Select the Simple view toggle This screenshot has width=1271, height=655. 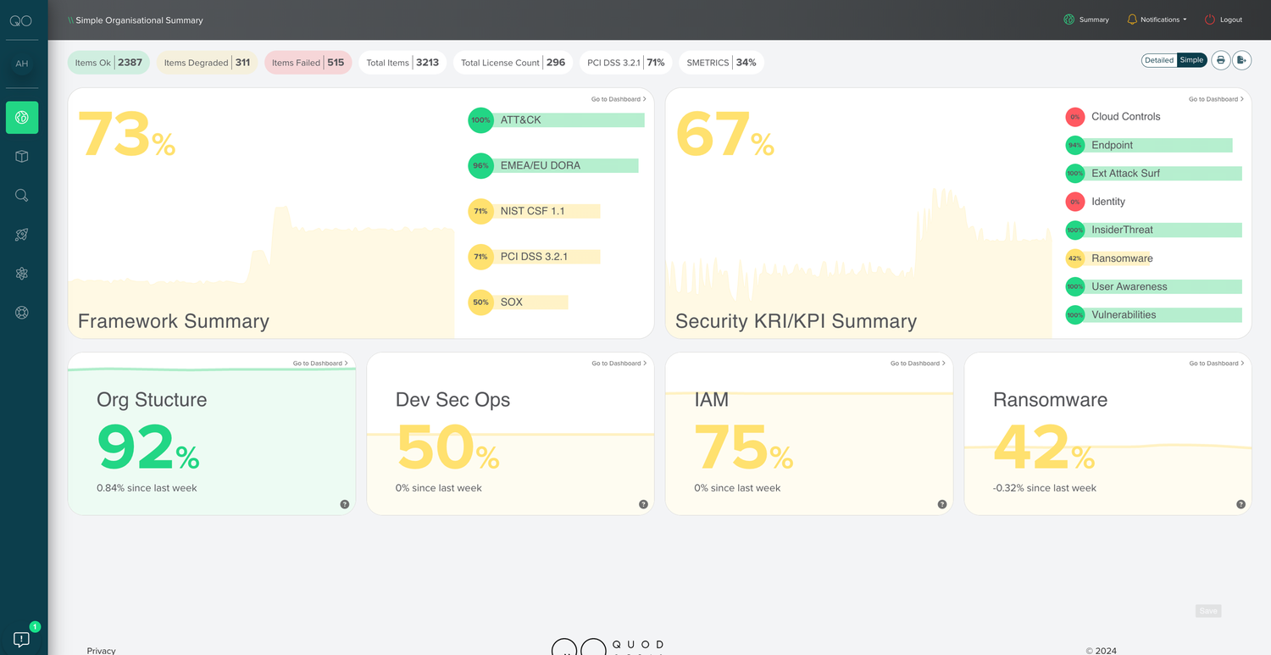(1191, 60)
